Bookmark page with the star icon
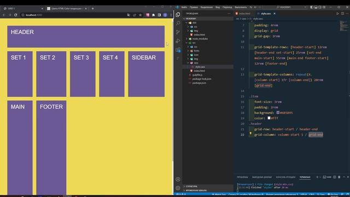The height and width of the screenshot is (197, 350). coord(141,15)
